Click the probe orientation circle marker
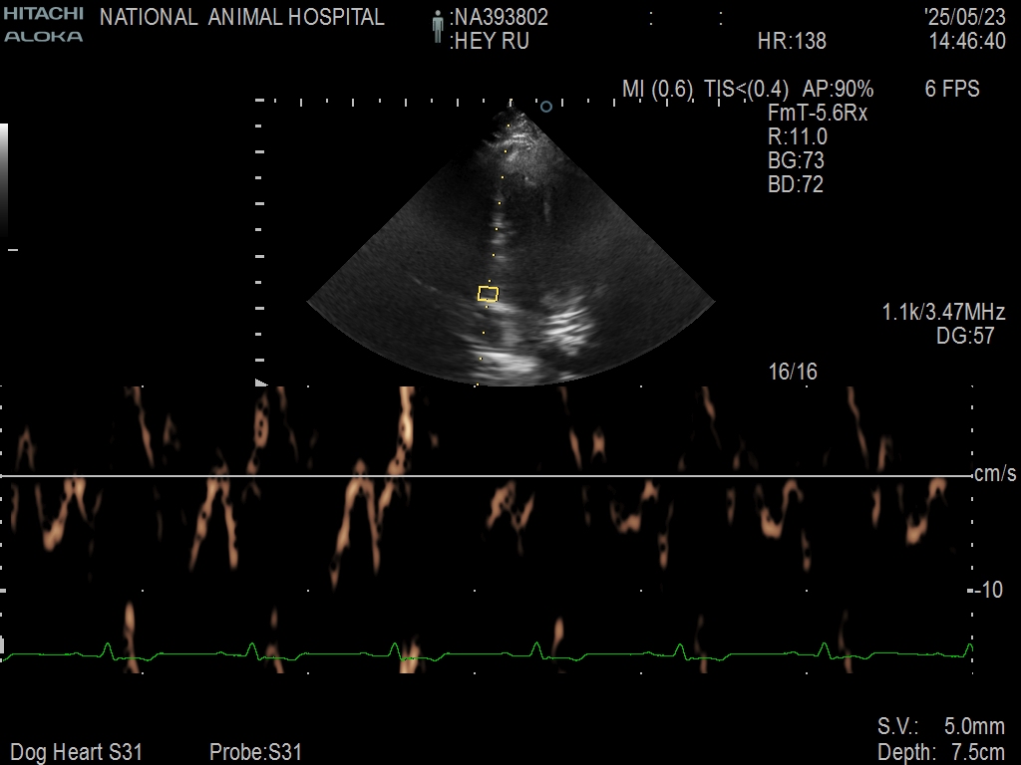 (545, 106)
